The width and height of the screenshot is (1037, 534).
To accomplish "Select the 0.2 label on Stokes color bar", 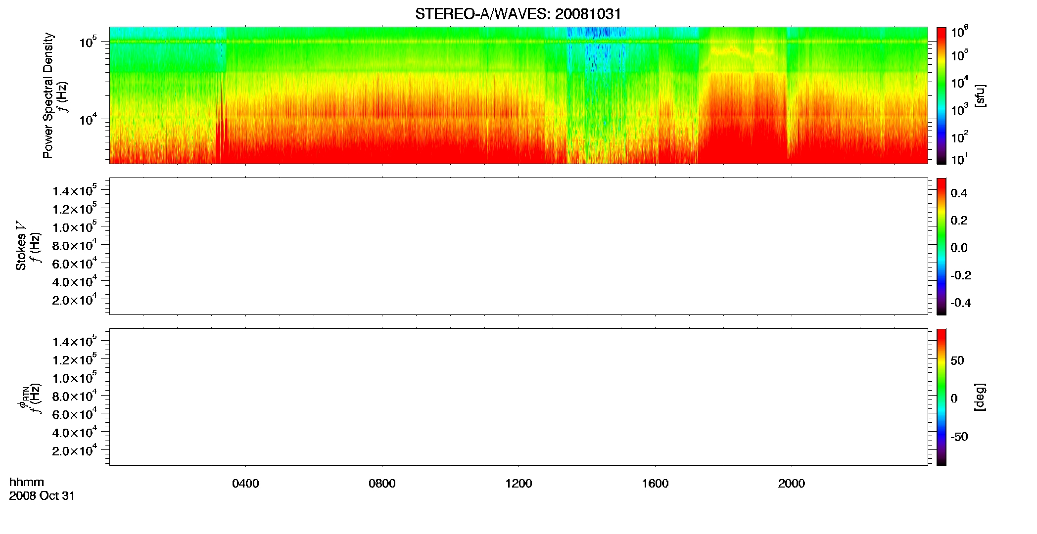I will [x=959, y=221].
